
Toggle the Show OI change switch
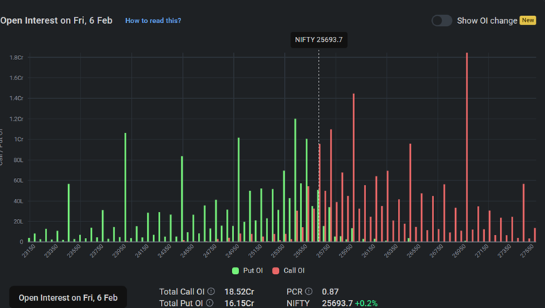coord(441,20)
